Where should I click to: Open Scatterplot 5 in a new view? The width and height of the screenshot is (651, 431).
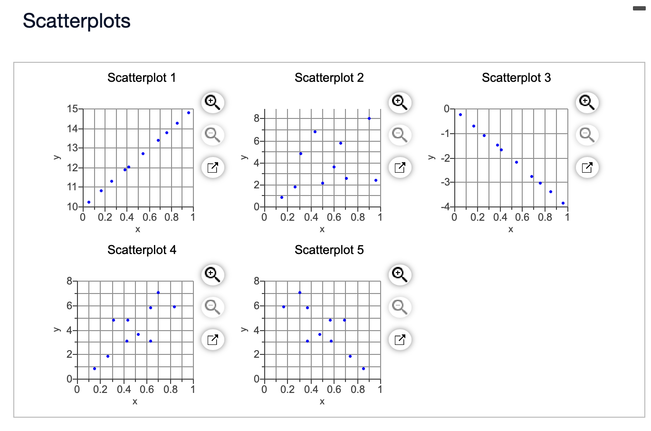coord(400,340)
